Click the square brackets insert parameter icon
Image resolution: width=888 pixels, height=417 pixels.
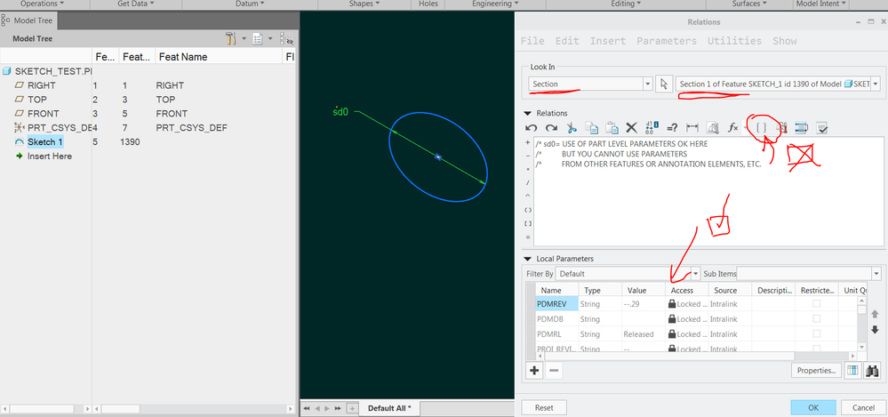pyautogui.click(x=762, y=128)
